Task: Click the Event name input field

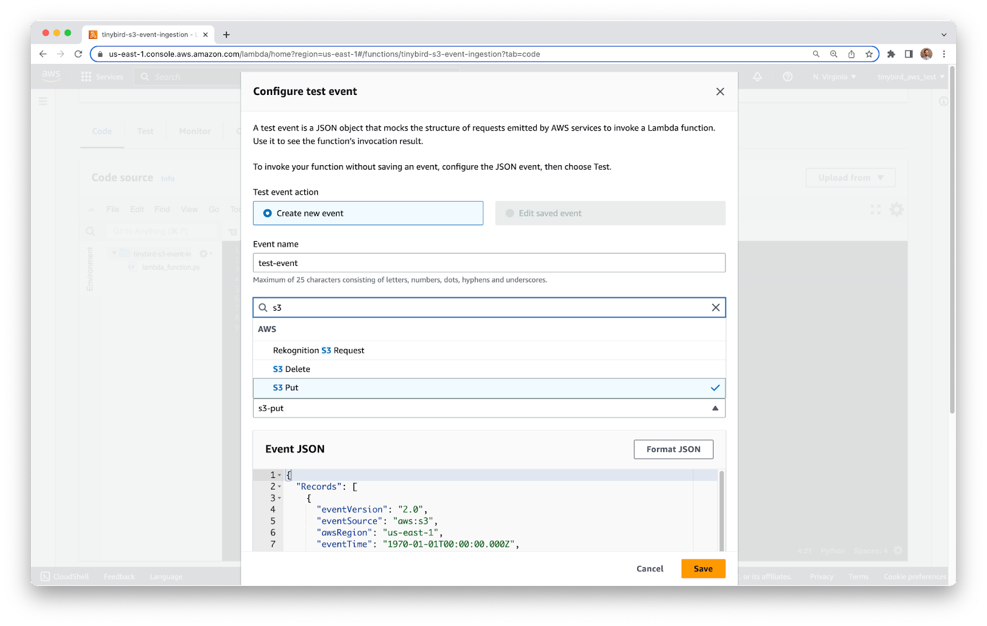Action: pos(489,263)
